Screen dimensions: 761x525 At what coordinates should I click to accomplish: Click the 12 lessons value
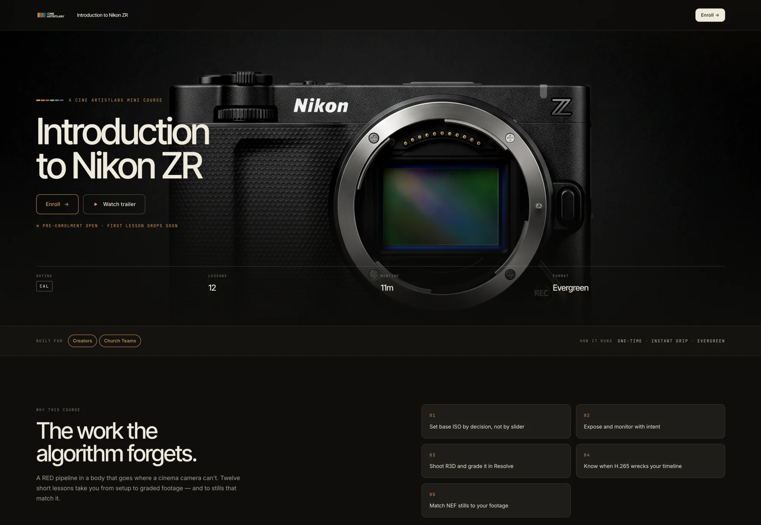tap(212, 288)
